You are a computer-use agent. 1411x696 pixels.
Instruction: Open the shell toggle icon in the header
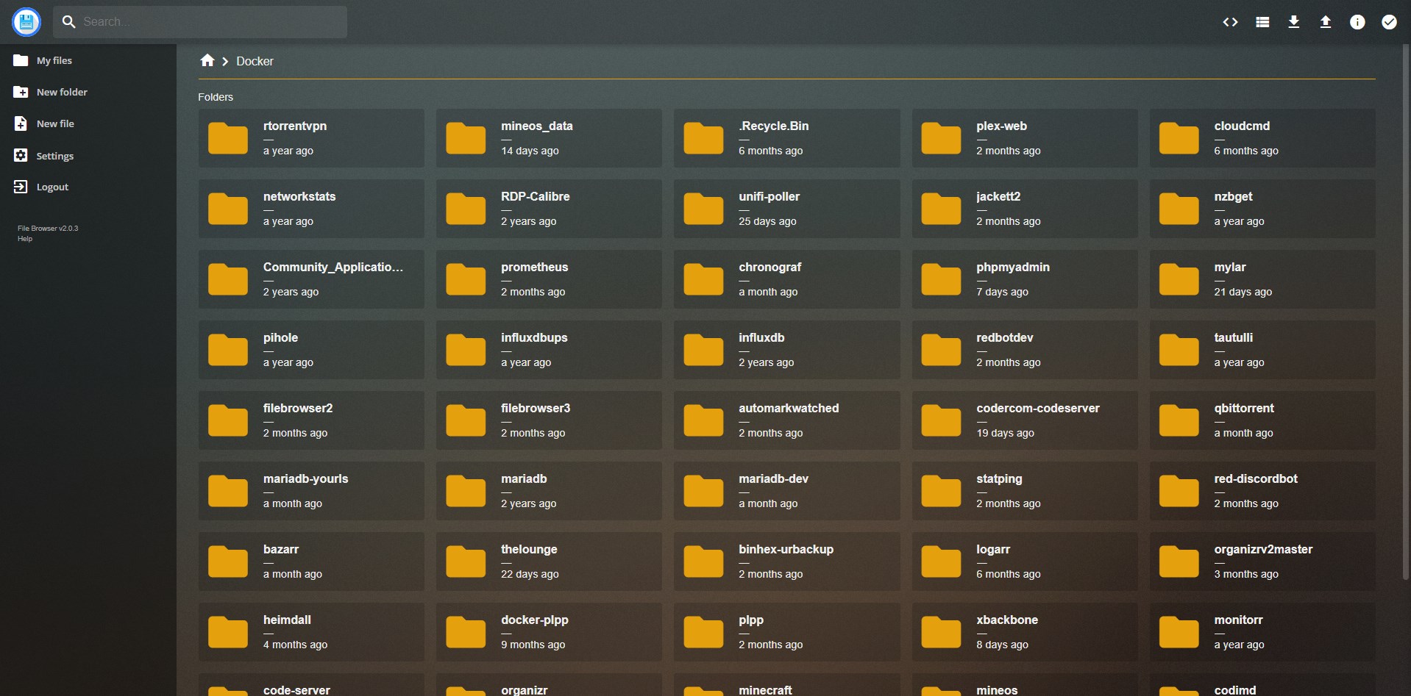click(x=1230, y=22)
